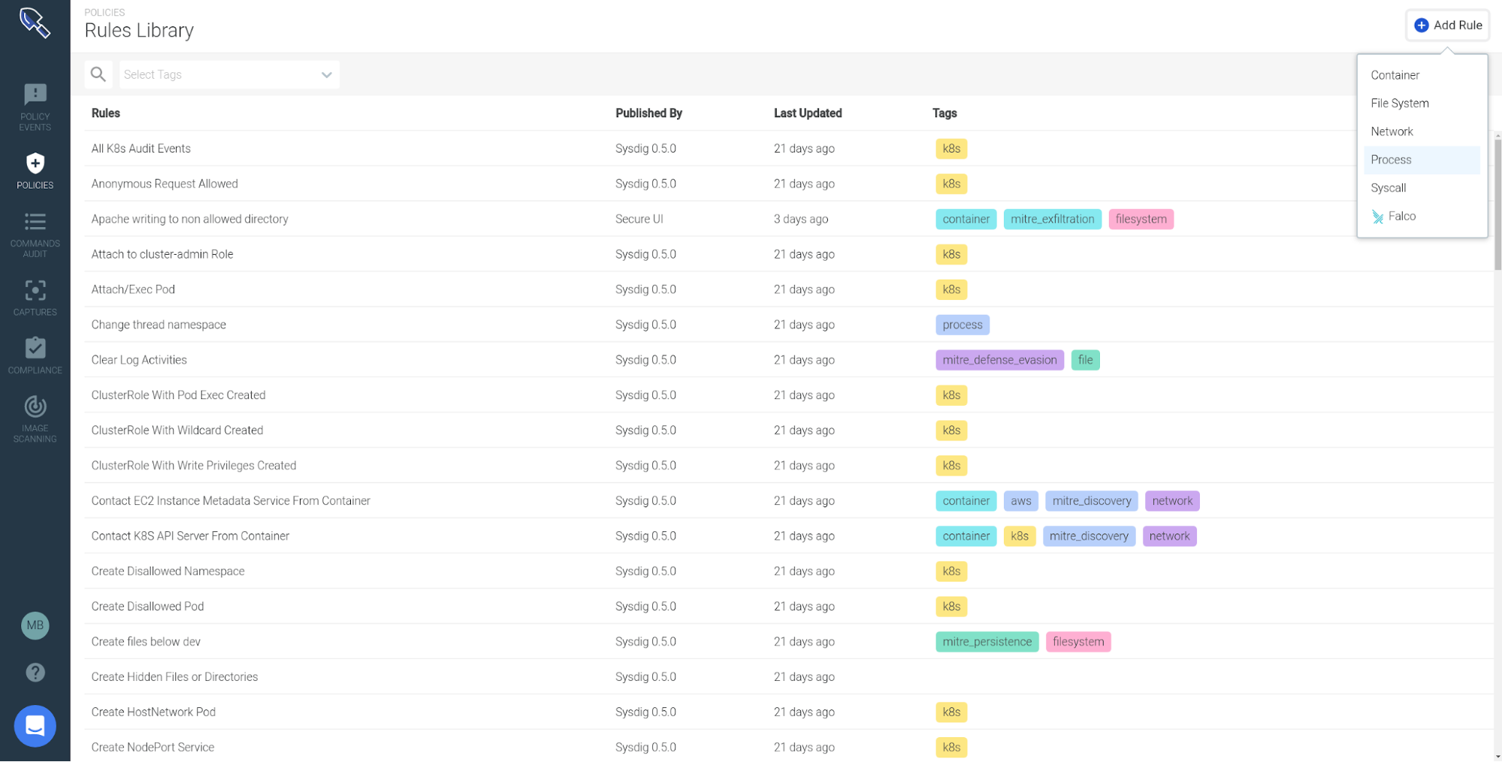Click the vertical scrollbar thumb
This screenshot has width=1502, height=762.
pyautogui.click(x=1497, y=203)
